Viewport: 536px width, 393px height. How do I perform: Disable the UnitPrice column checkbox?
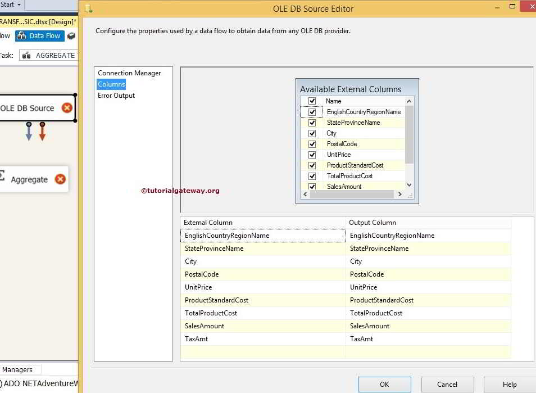(x=312, y=155)
